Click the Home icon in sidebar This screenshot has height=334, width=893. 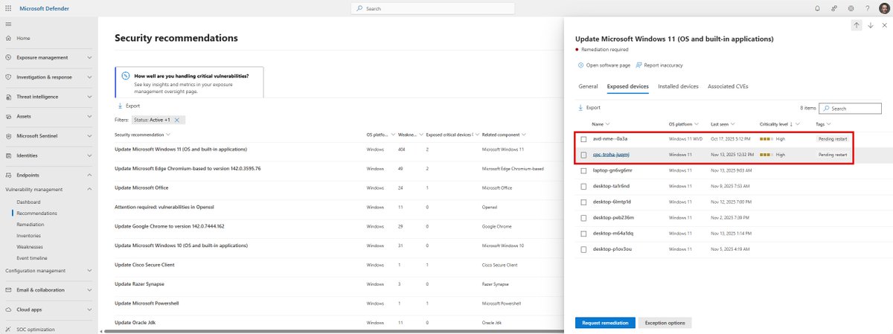pos(9,38)
